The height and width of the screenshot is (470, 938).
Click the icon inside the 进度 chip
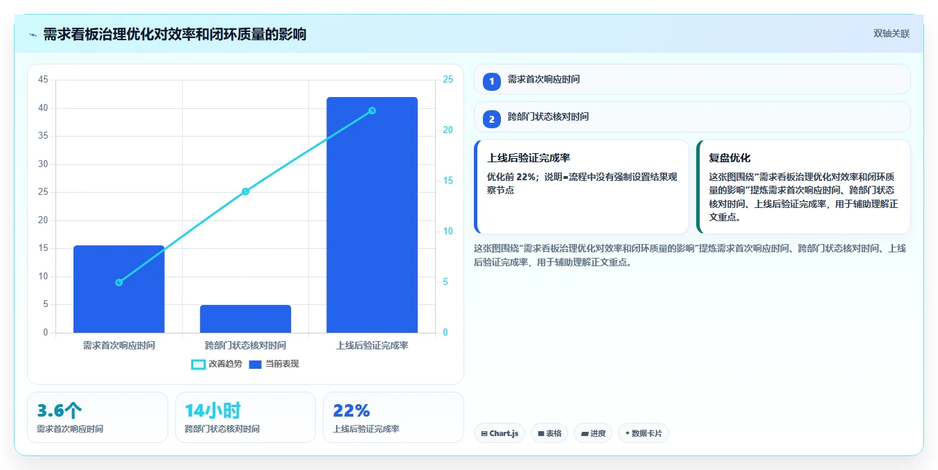584,433
